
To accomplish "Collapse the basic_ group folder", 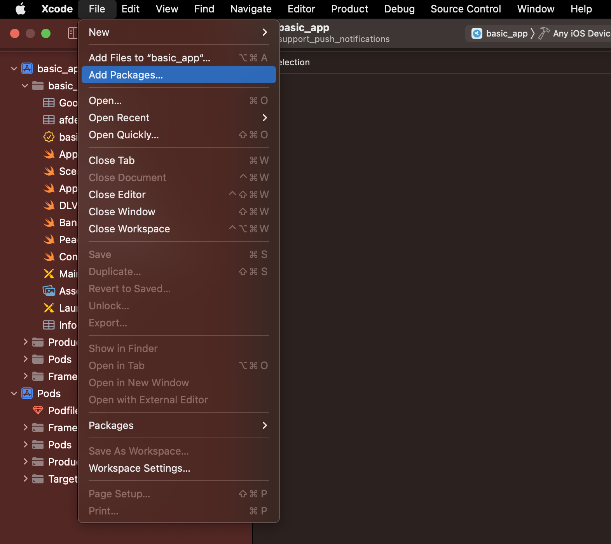I will point(25,85).
